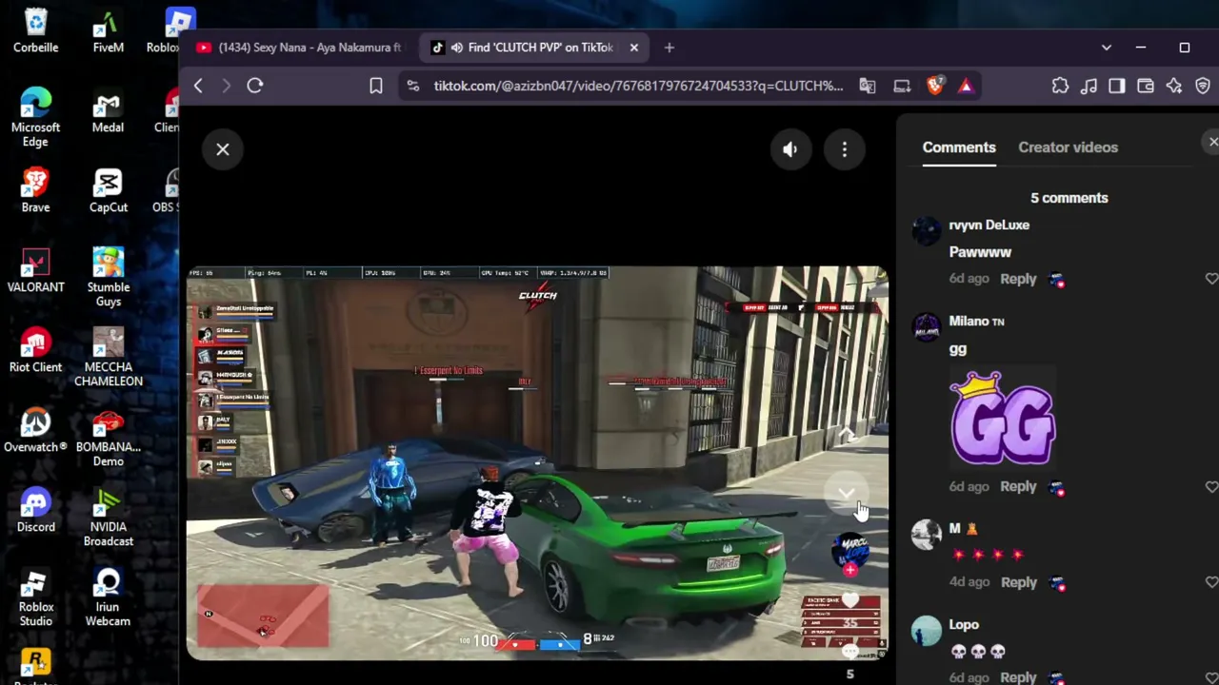Open the Brave playlist music note icon
Viewport: 1219px width, 685px height.
1089,86
